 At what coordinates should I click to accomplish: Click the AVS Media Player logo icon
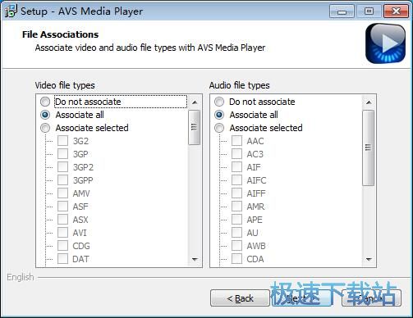pyautogui.click(x=385, y=43)
